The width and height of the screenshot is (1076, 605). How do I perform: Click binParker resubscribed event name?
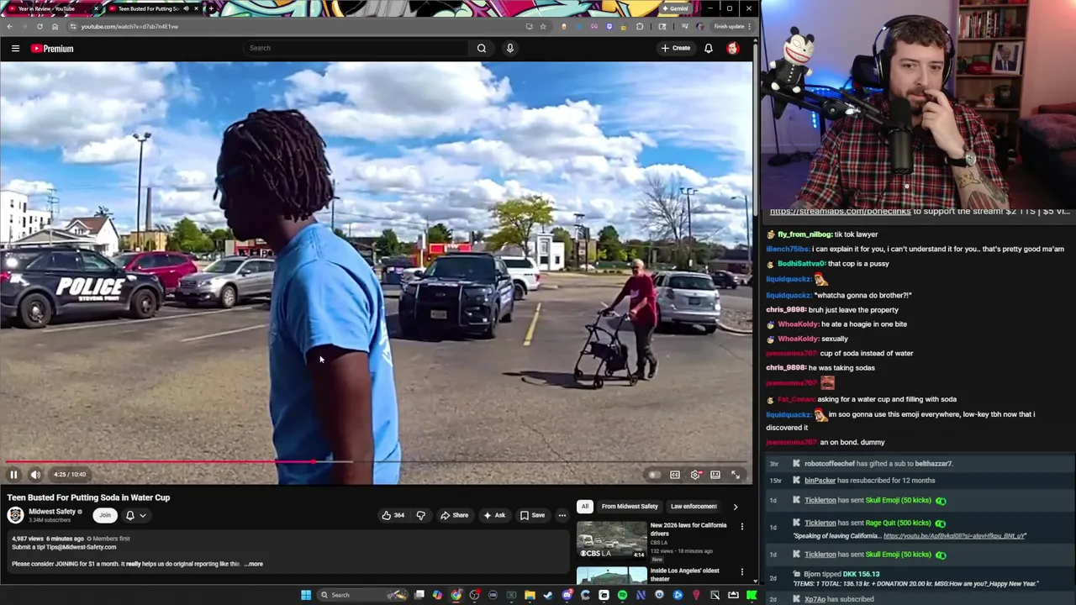pos(820,481)
